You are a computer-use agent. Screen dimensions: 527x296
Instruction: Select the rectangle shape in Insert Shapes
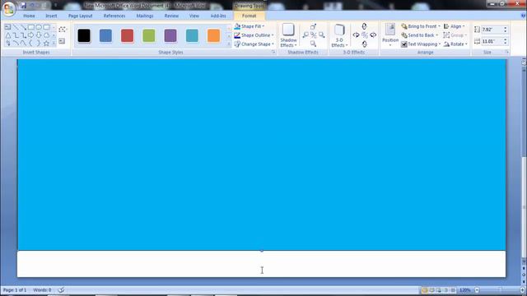(x=31, y=27)
